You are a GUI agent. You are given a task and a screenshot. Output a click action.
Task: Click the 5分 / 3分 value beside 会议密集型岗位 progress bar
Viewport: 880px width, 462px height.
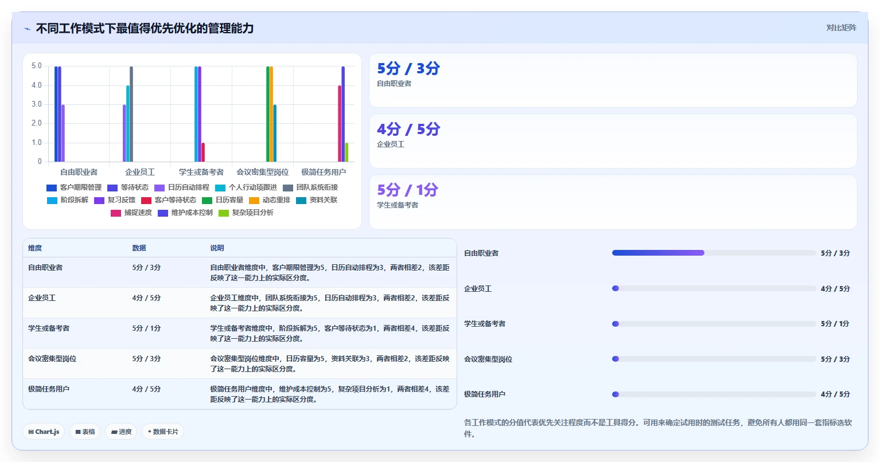coord(835,359)
